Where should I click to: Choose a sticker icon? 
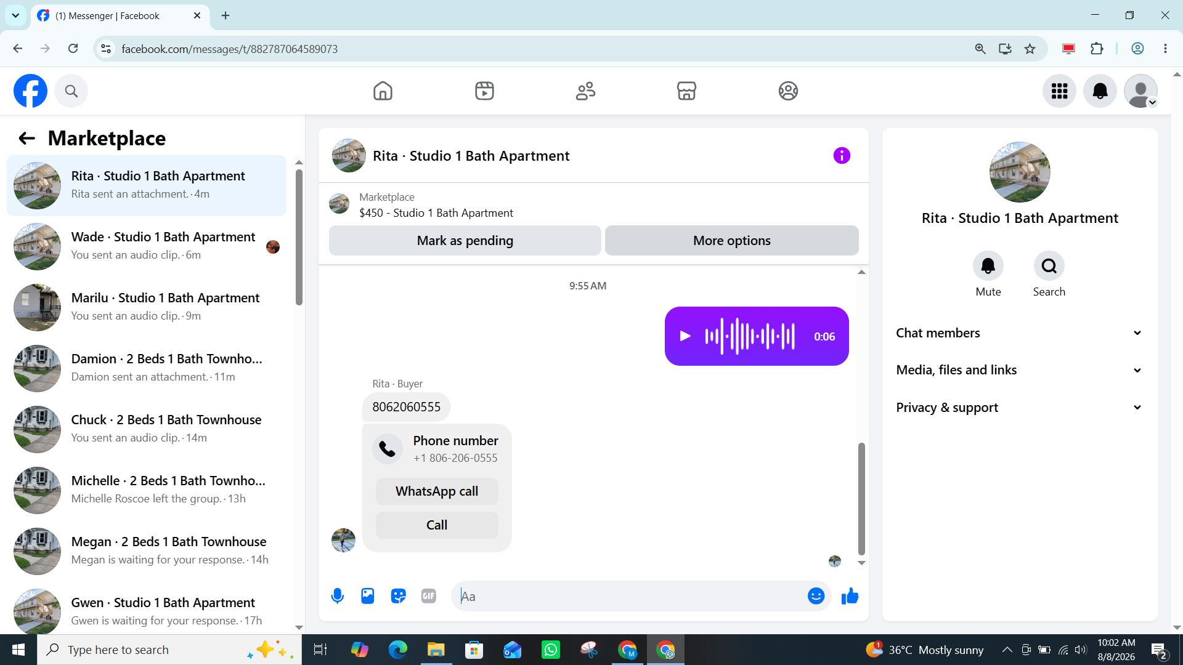[398, 596]
